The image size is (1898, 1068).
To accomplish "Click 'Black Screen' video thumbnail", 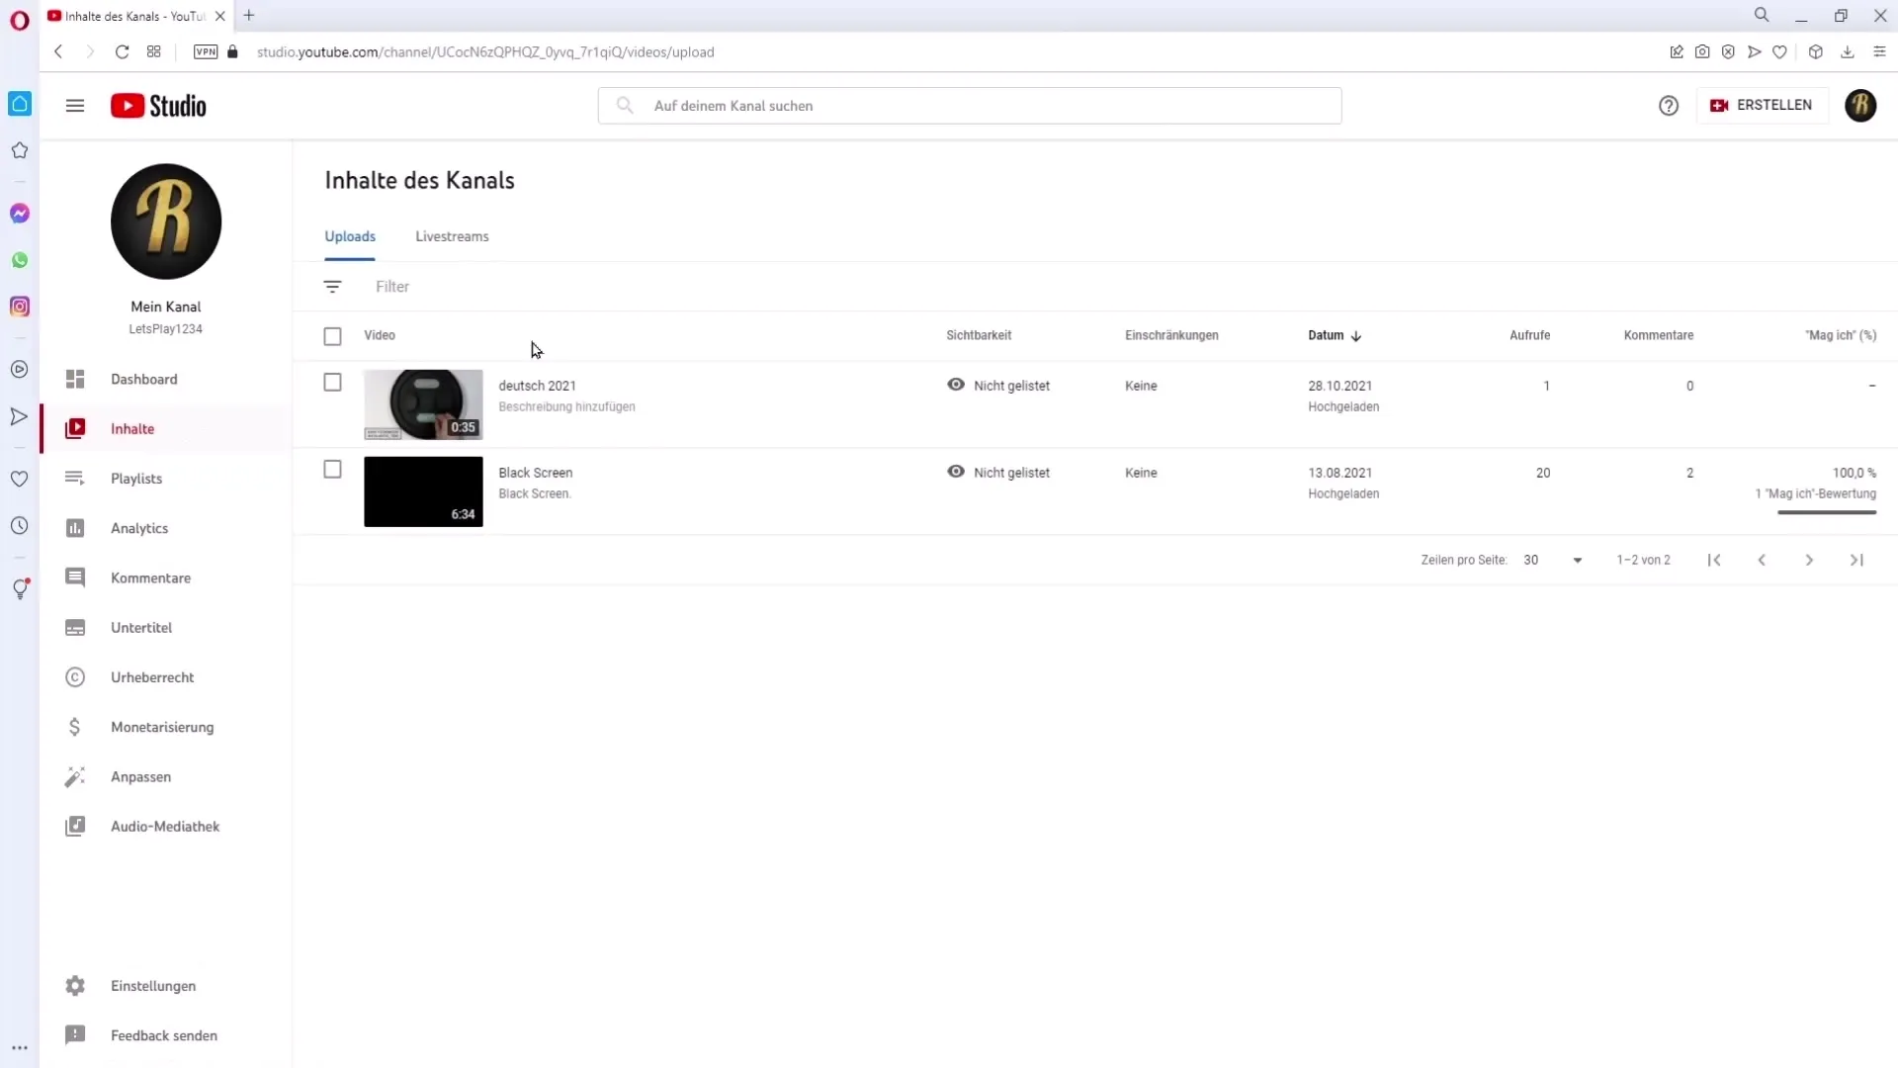I will pos(422,491).
